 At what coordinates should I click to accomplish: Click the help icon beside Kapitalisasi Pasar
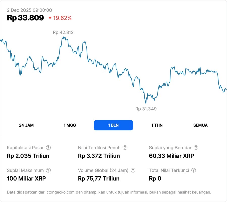(48, 148)
